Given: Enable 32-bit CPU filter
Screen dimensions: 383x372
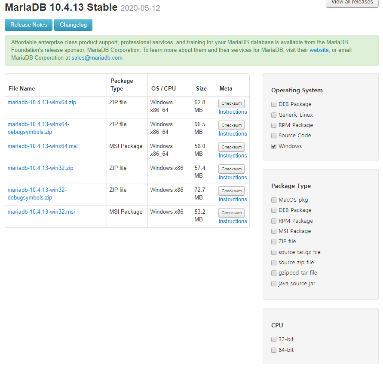Looking at the screenshot, I should pyautogui.click(x=274, y=339).
